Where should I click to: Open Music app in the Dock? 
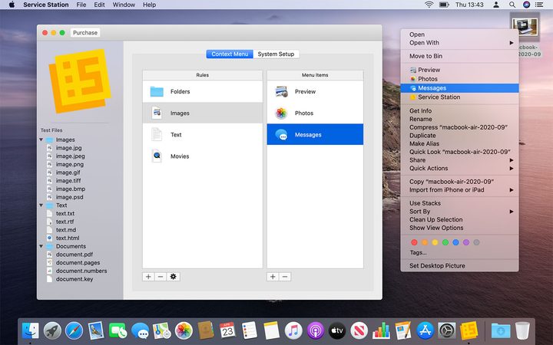pyautogui.click(x=293, y=330)
